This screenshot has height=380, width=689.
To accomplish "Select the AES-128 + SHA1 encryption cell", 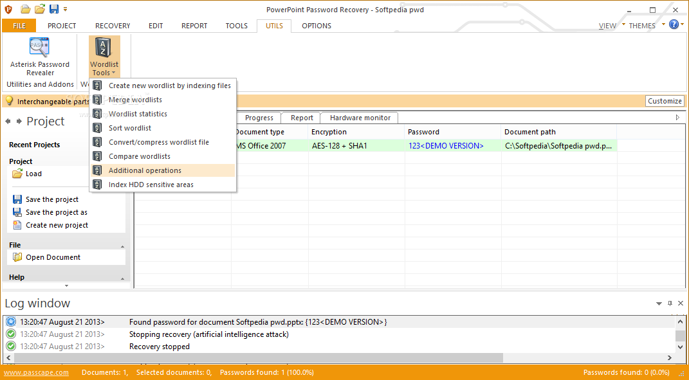I will tap(356, 145).
